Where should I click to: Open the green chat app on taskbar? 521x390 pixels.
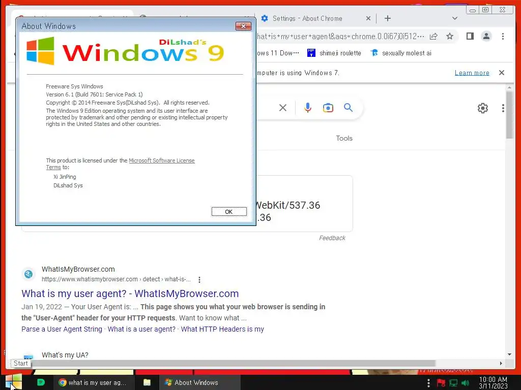point(41,382)
